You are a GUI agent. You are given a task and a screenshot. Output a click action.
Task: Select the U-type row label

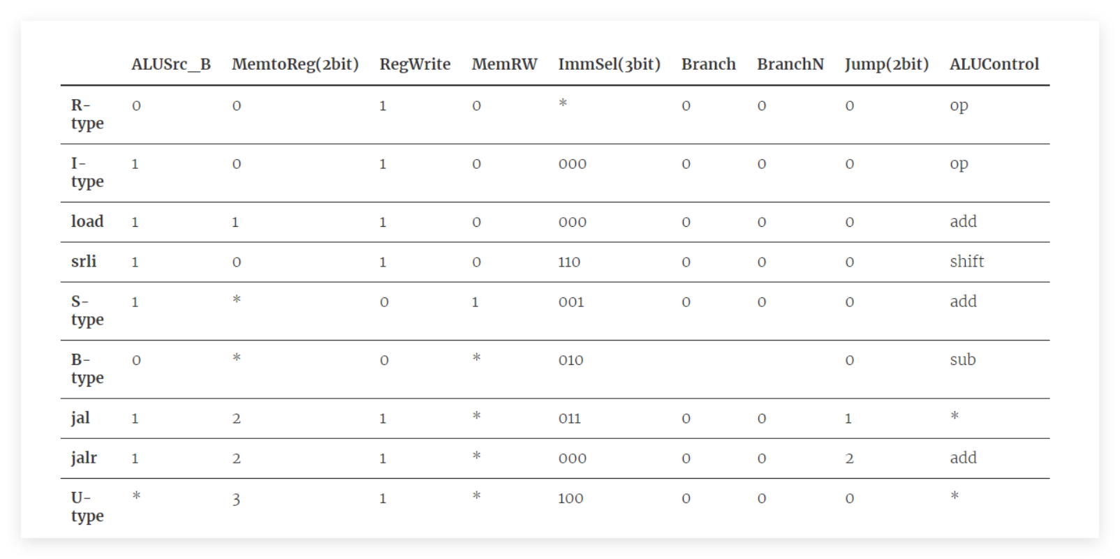click(x=87, y=507)
